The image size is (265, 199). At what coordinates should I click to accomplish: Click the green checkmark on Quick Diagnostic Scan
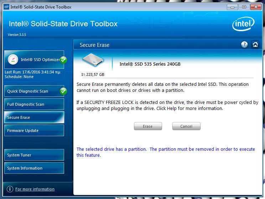[x=63, y=91]
